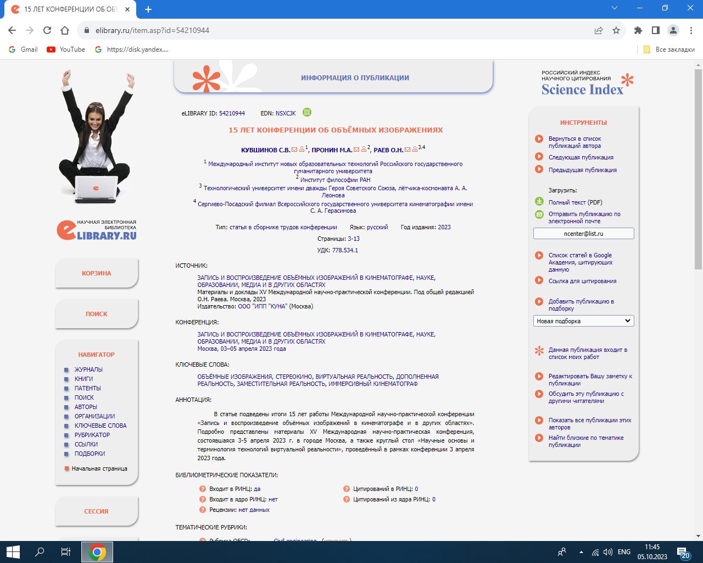Screen dimensions: 703x563
Task: Click the СЕССИЯ panel header
Action: click(97, 511)
